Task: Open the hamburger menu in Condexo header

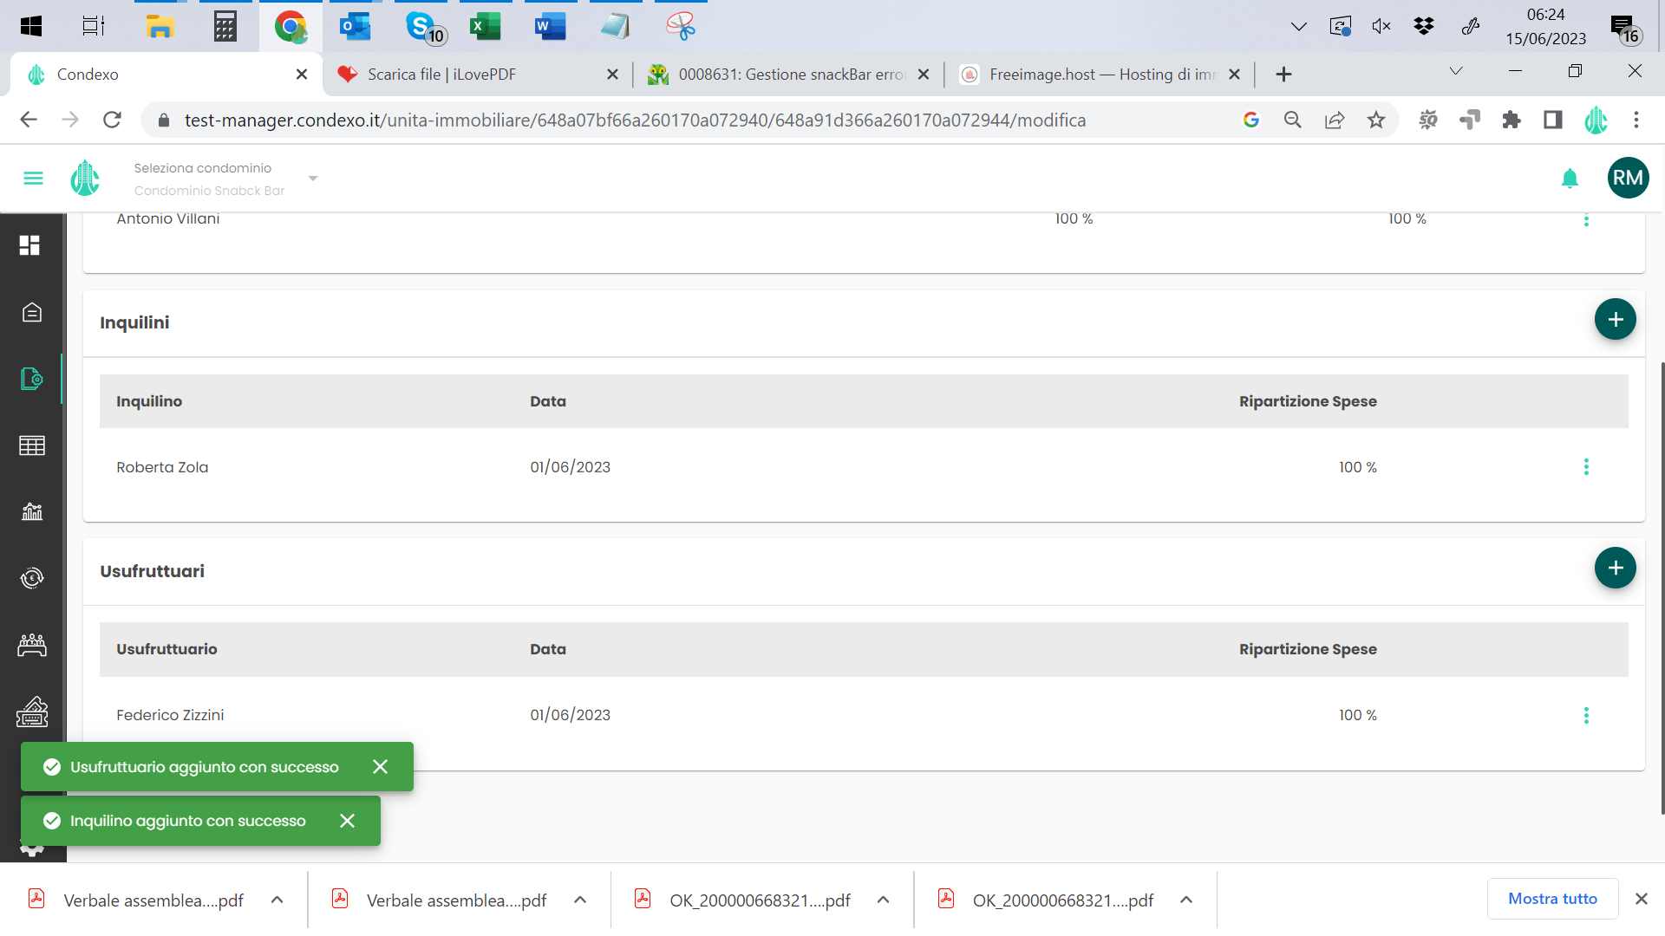Action: [x=33, y=179]
